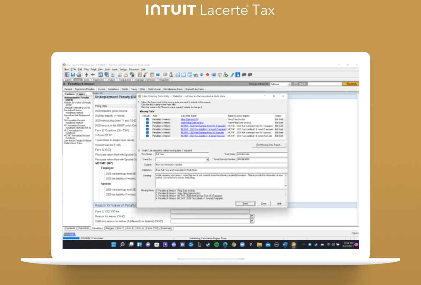Click the Send button
Screen dimensions: 421x285
pos(245,204)
